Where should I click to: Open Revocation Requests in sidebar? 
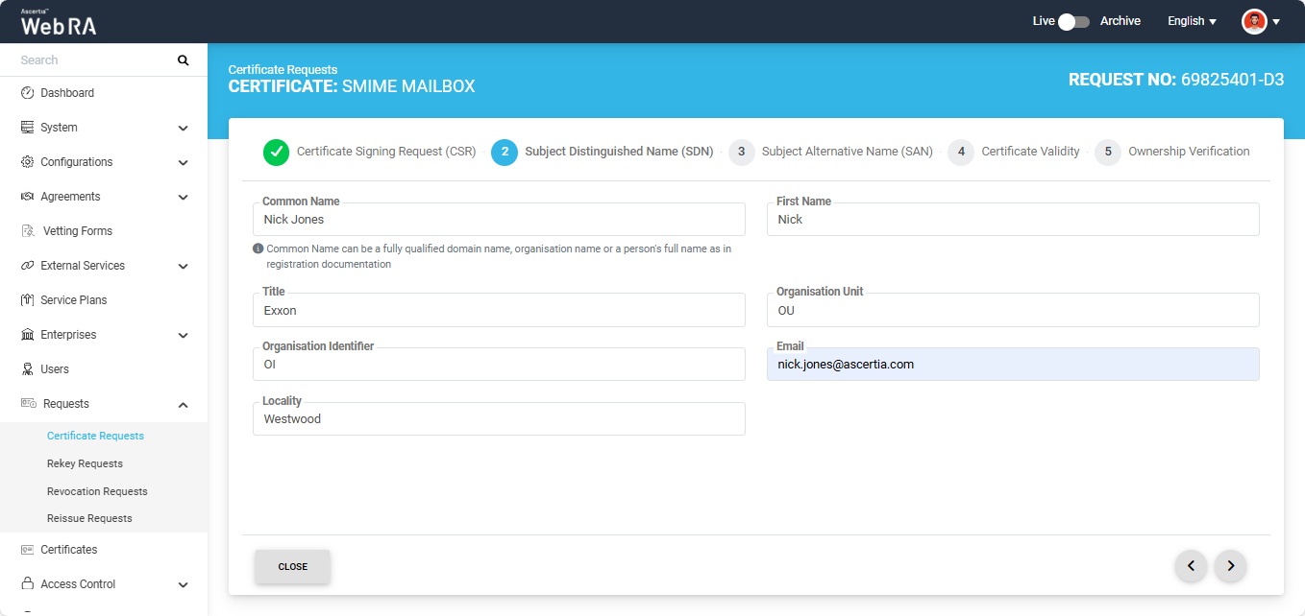pos(97,491)
